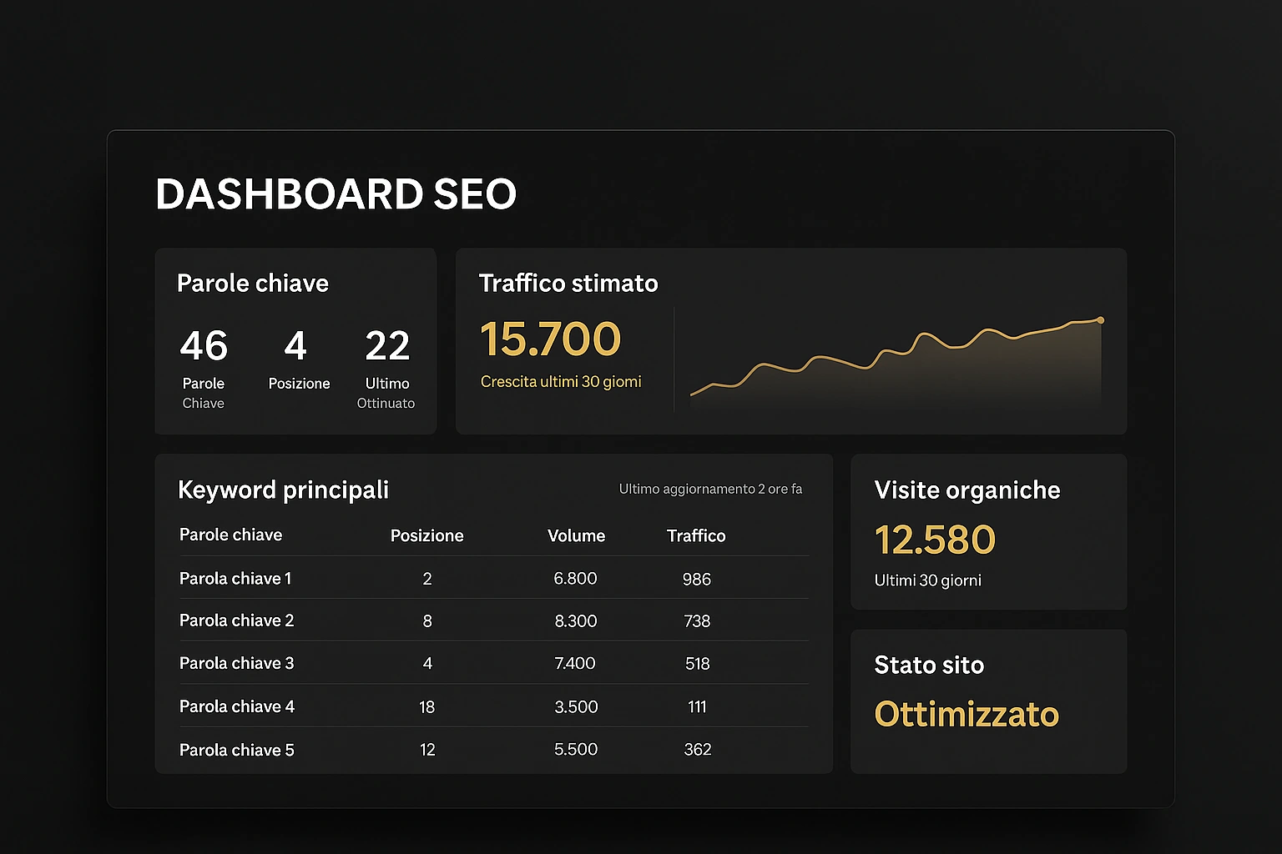This screenshot has width=1282, height=854.
Task: Sort by the Posizione column header
Action: 426,535
